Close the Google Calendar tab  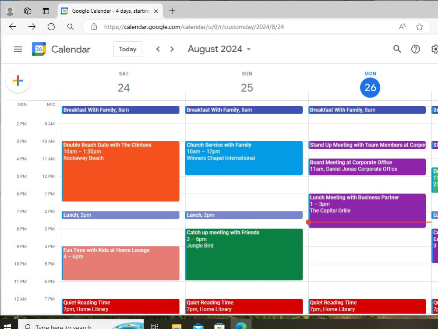point(156,11)
